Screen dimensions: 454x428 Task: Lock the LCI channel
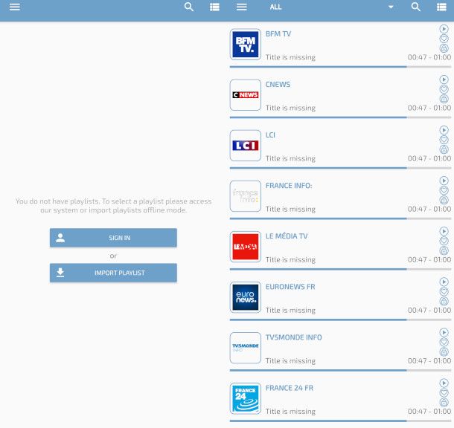click(x=444, y=149)
